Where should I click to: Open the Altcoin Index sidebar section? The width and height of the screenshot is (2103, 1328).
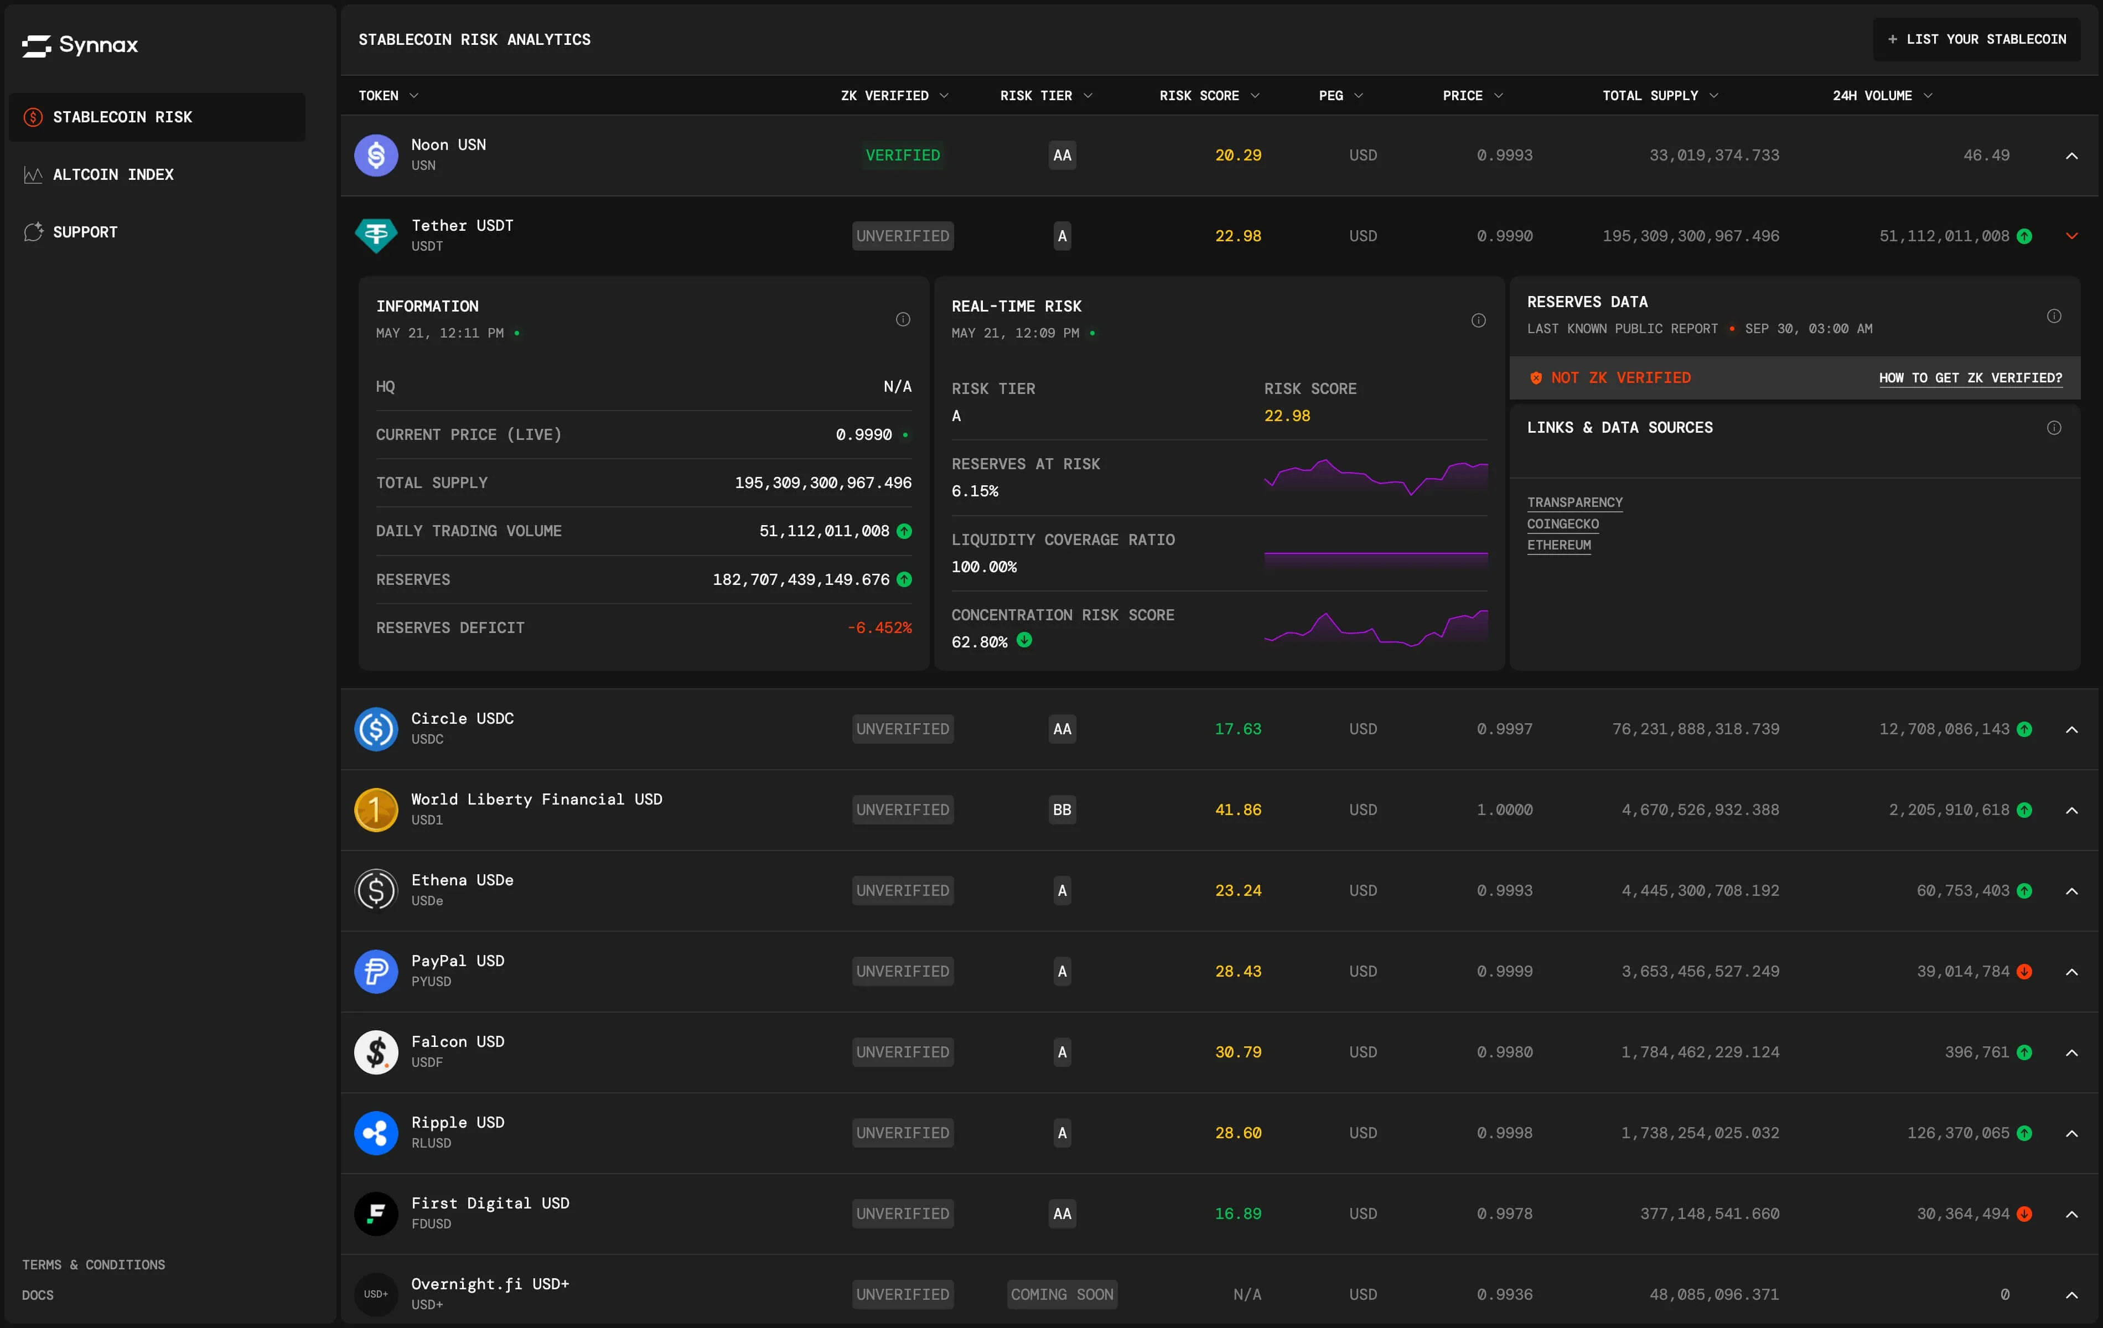[157, 175]
